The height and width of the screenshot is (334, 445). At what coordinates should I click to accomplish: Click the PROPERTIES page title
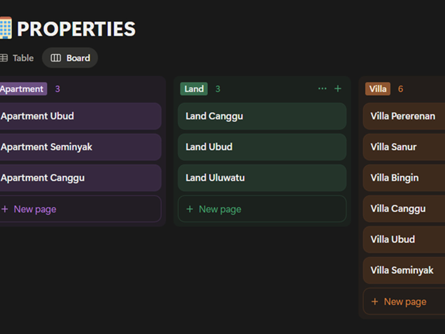[77, 29]
